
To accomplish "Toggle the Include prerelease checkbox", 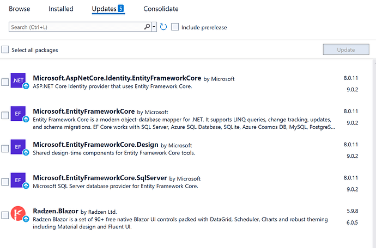I will (175, 27).
